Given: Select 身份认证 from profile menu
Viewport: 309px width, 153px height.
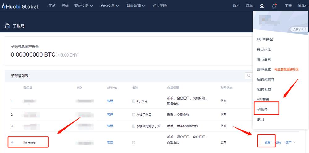Looking at the screenshot, I should pos(264,49).
